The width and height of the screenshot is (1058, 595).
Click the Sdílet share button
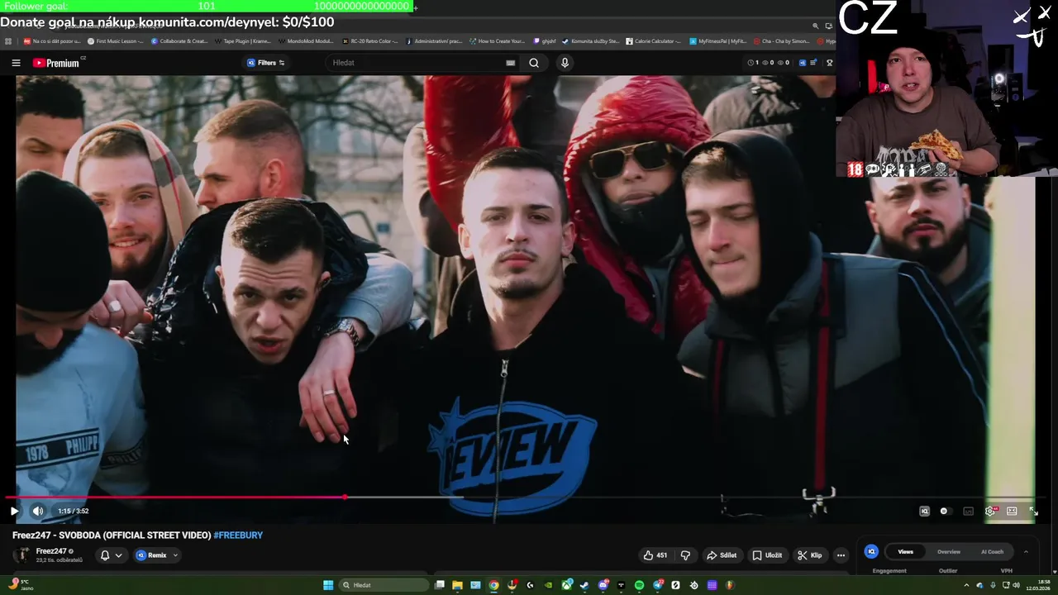pos(722,555)
